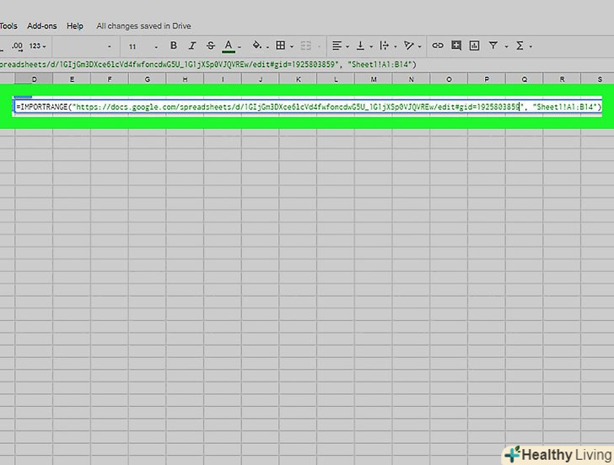Expand the text color dropdown arrow

tap(240, 46)
